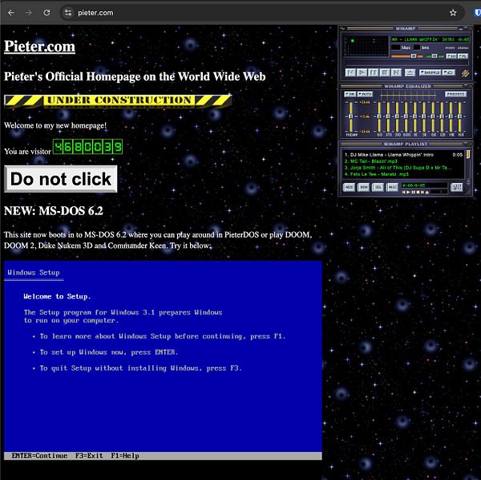Click the Winamp lightning bolt logo
The image size is (481, 480).
[465, 73]
